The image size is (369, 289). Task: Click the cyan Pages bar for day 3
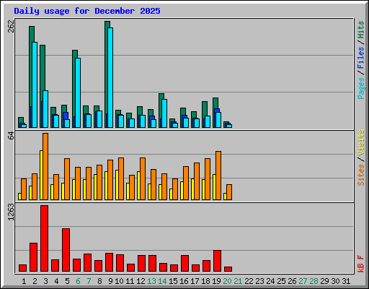coord(45,109)
